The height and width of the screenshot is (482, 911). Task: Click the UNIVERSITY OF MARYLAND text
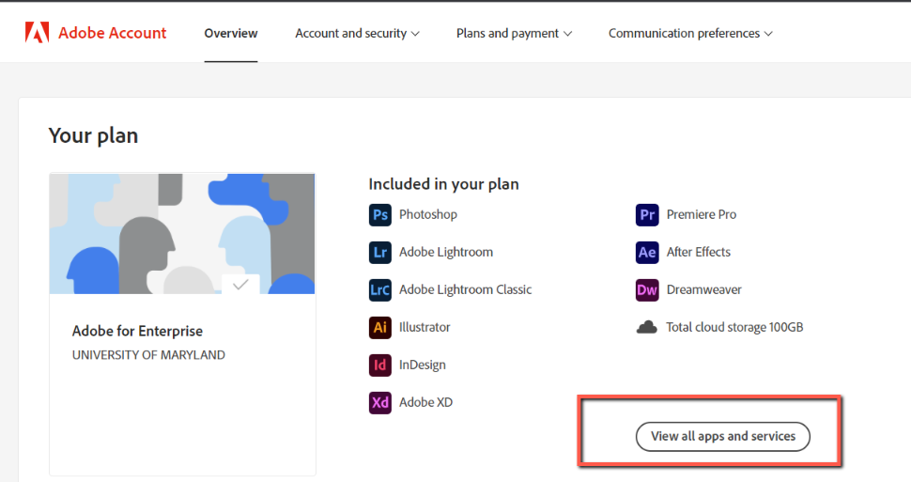coord(148,354)
